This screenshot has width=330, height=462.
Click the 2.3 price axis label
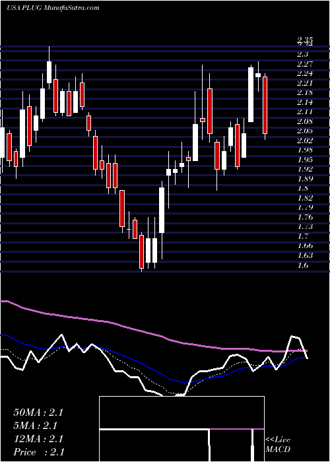(x=303, y=54)
